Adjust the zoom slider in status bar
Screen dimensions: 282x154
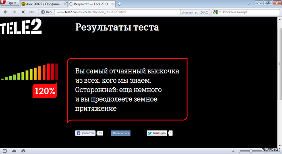click(251, 151)
